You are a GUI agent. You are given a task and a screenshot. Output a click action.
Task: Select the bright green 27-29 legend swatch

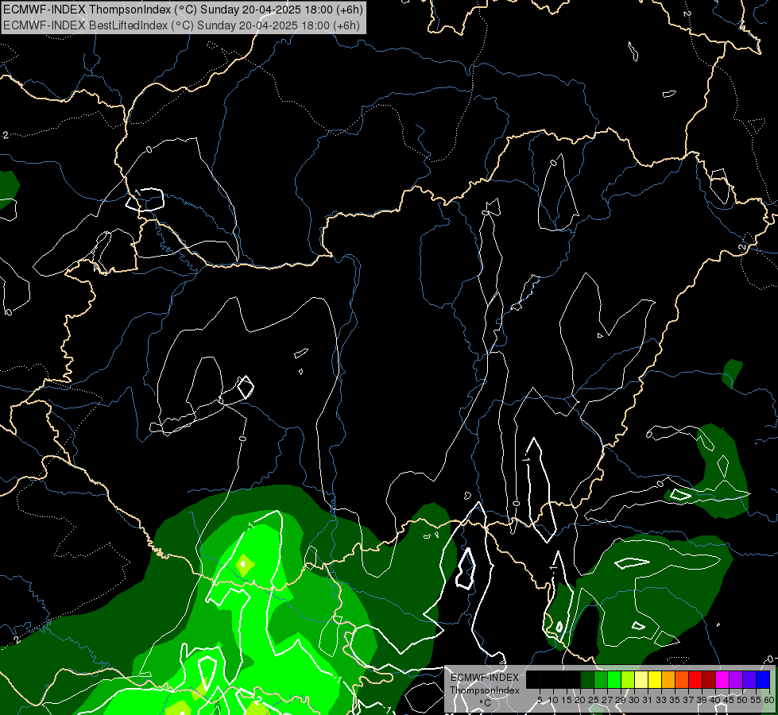614,679
